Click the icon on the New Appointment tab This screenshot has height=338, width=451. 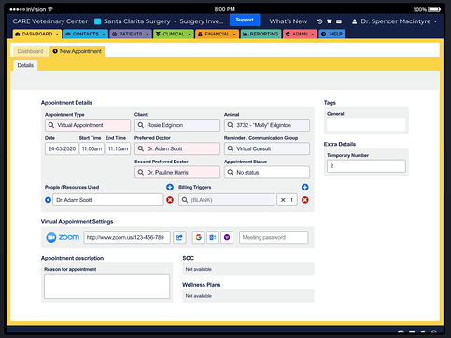tap(55, 51)
